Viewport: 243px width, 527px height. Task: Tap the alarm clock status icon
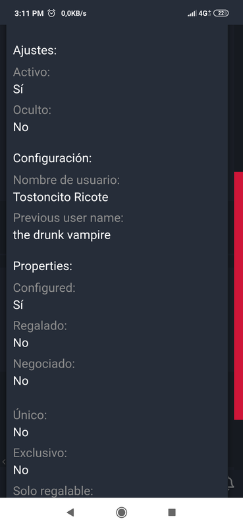[51, 13]
